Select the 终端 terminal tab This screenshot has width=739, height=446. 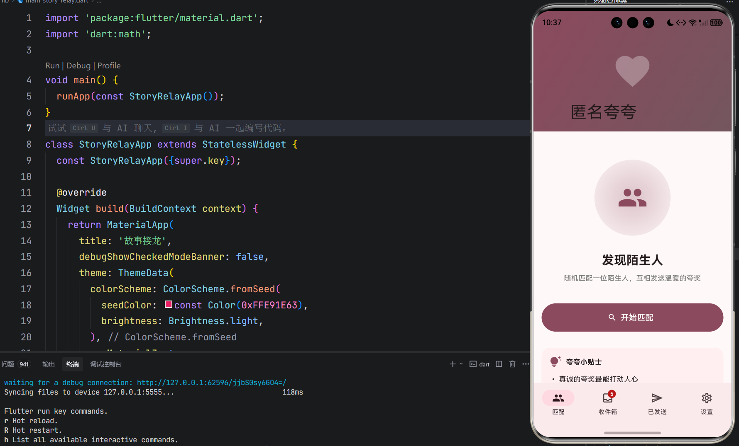pyautogui.click(x=73, y=364)
